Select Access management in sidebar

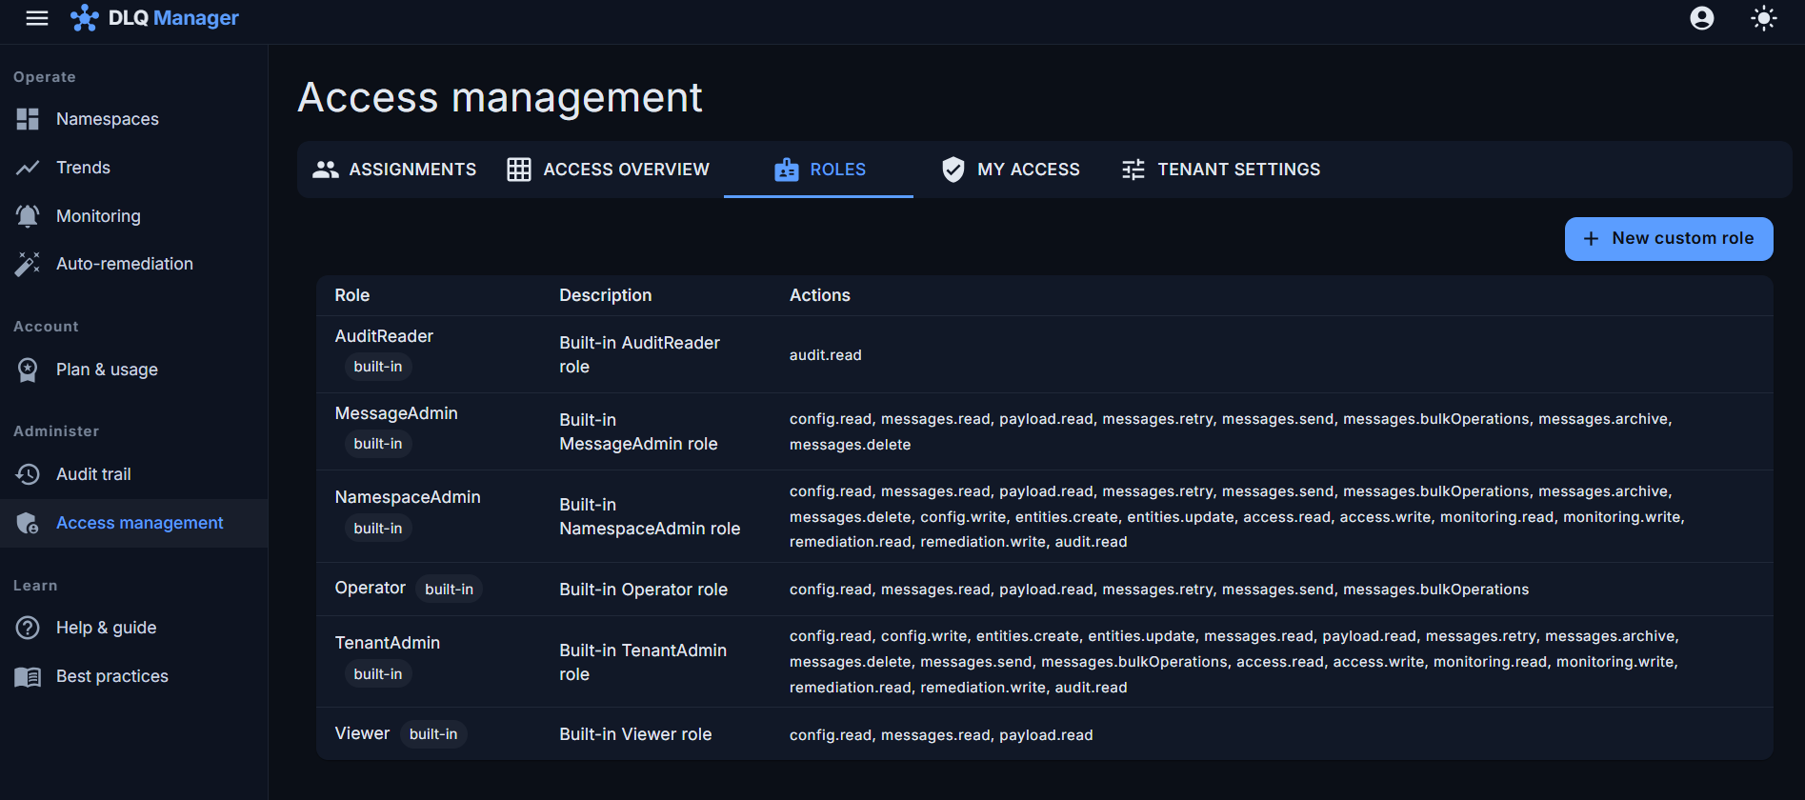click(133, 523)
